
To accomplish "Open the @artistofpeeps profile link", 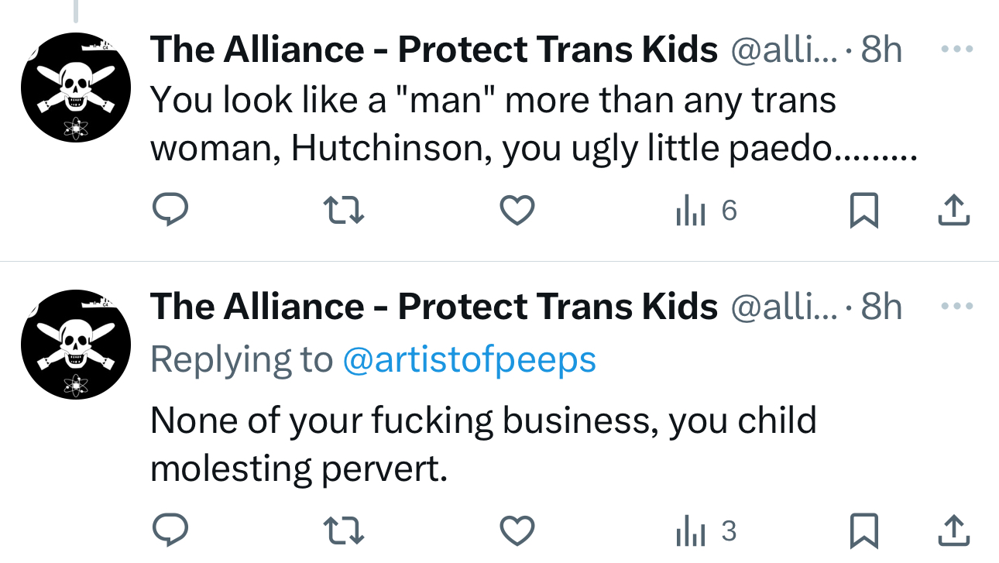I will coord(469,359).
